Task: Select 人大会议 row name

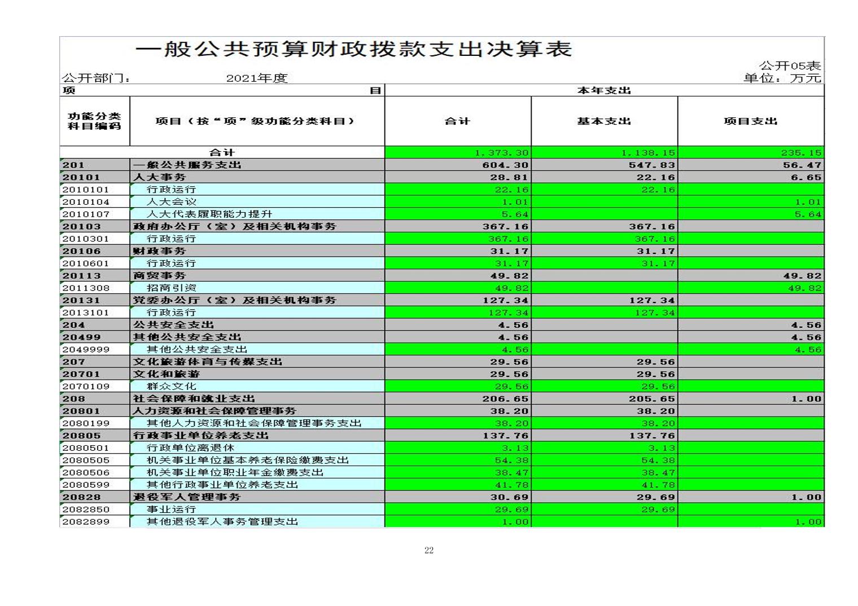Action: coord(171,201)
